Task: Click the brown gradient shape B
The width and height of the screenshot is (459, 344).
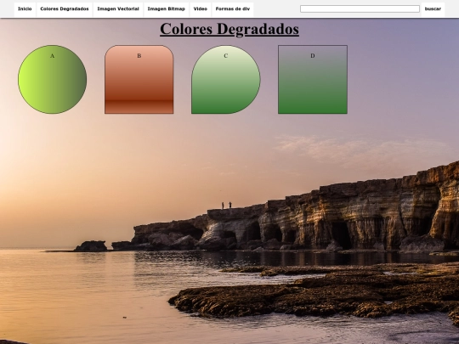Action: click(139, 79)
